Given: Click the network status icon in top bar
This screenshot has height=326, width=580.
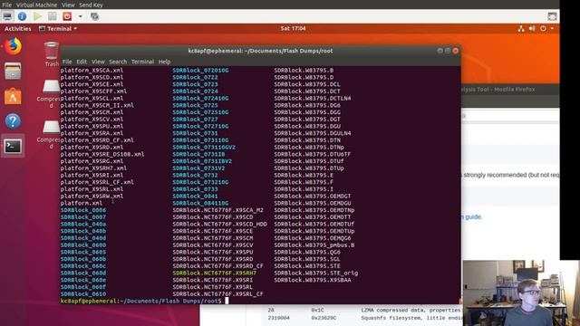Looking at the screenshot, I should click(521, 28).
